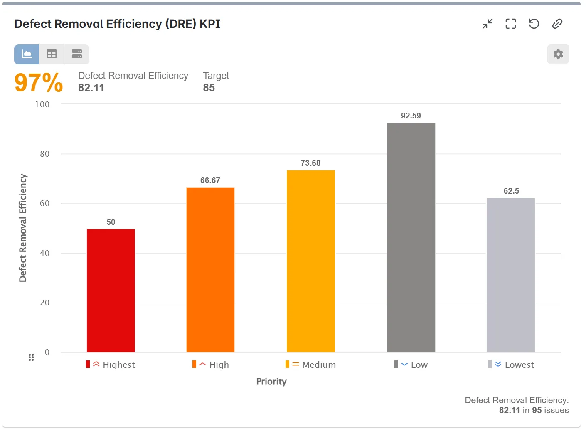The image size is (586, 431).
Task: Click the Highest priority double-chevron icon
Action: (96, 364)
